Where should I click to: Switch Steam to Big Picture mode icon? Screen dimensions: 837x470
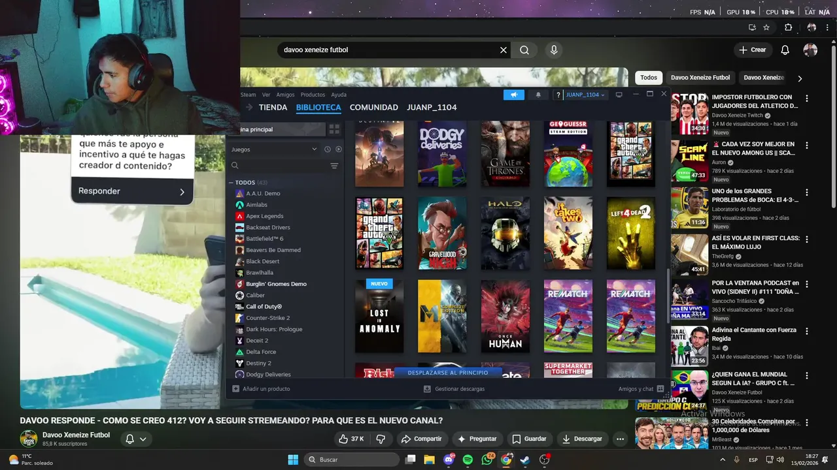coord(619,95)
